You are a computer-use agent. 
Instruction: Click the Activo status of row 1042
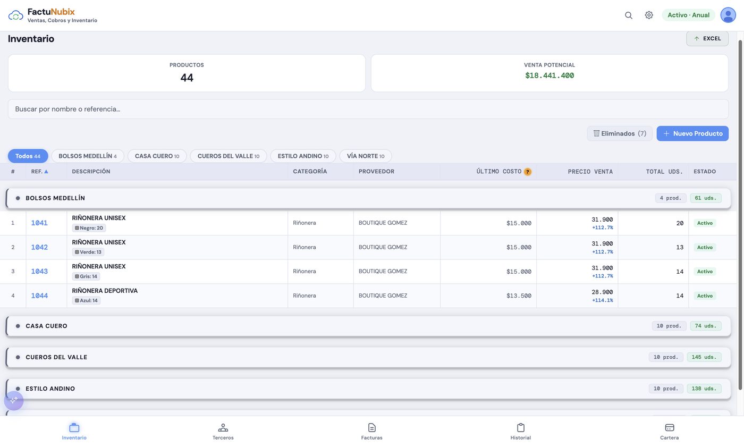pyautogui.click(x=705, y=247)
